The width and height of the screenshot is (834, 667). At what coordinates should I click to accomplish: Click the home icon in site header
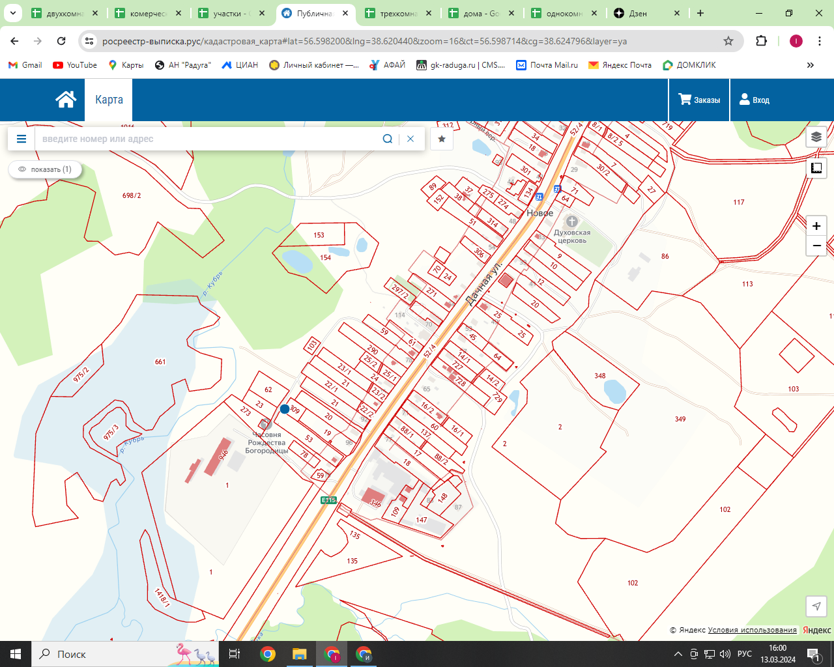pos(66,100)
